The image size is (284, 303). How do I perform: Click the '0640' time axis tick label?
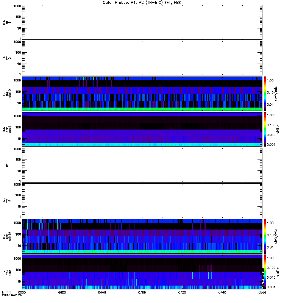pyautogui.click(x=102, y=292)
